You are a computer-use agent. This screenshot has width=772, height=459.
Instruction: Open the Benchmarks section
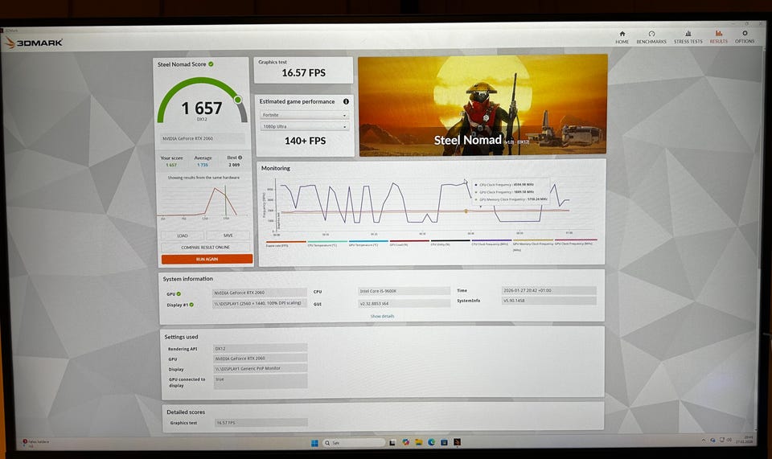(651, 37)
